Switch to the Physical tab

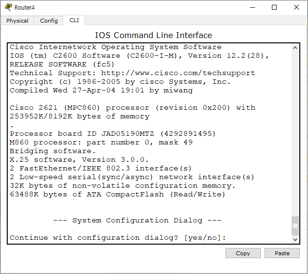coord(17,20)
